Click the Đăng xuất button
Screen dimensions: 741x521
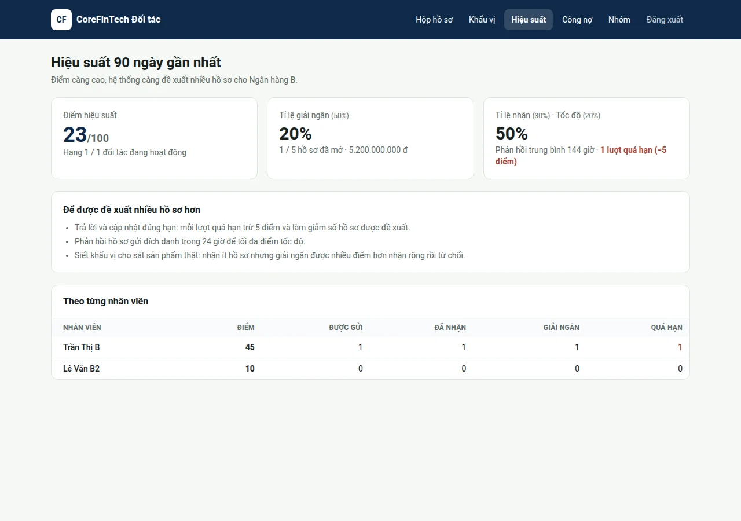[x=665, y=20]
